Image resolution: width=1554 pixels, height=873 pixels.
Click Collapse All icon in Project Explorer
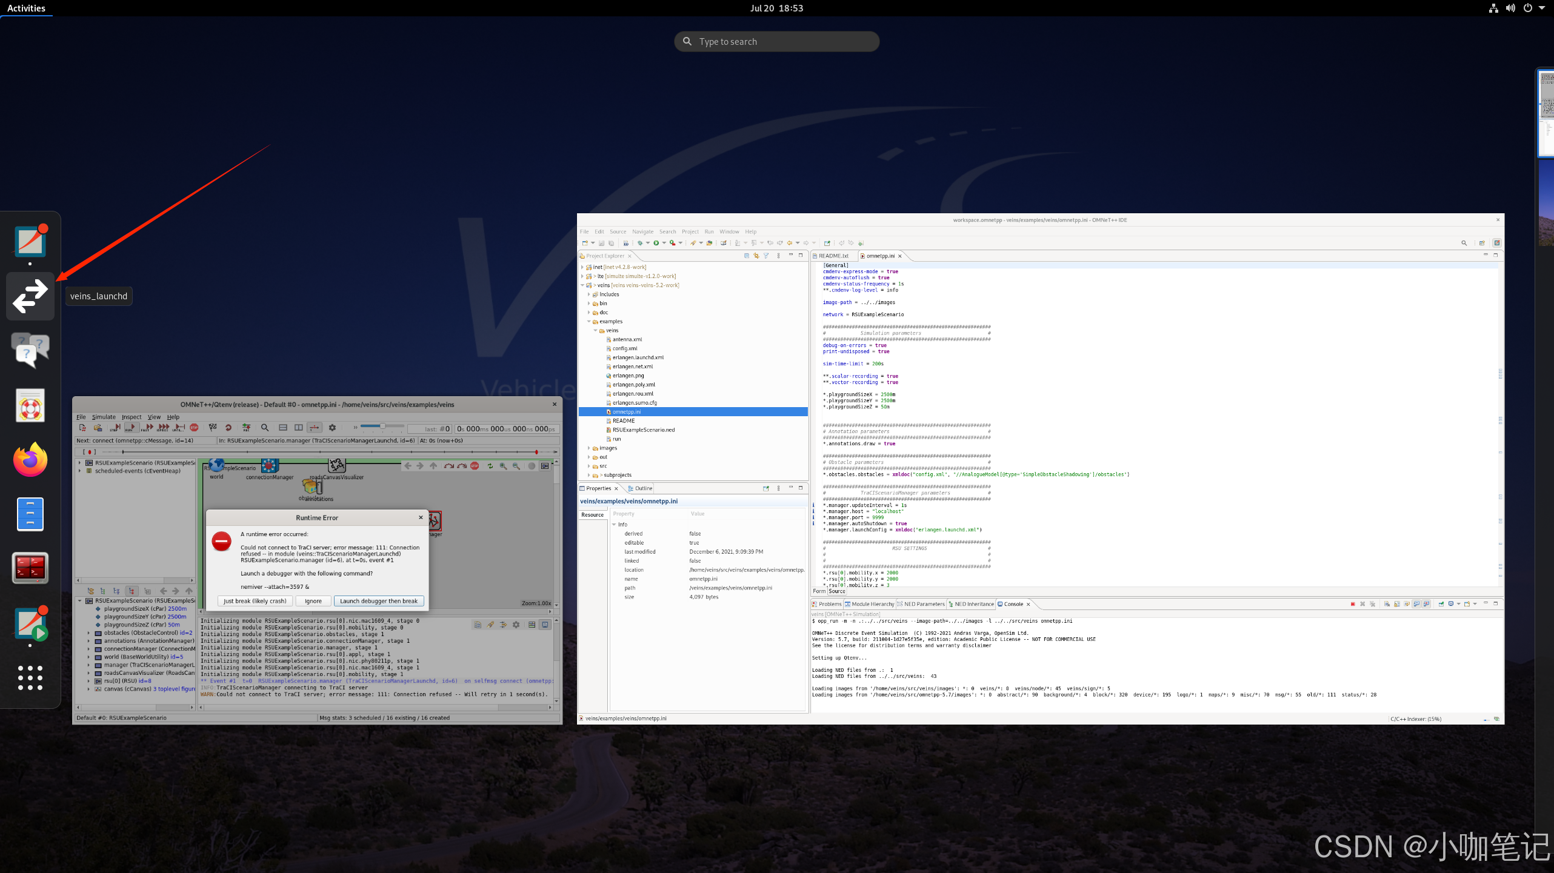pos(747,256)
